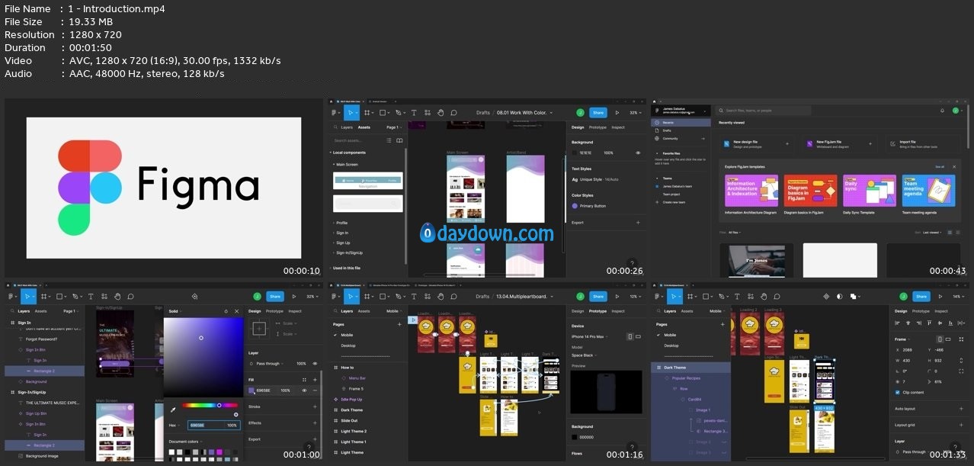Image resolution: width=974 pixels, height=466 pixels.
Task: Select landscape device orientation in the 00:01:16 frame
Action: click(637, 336)
